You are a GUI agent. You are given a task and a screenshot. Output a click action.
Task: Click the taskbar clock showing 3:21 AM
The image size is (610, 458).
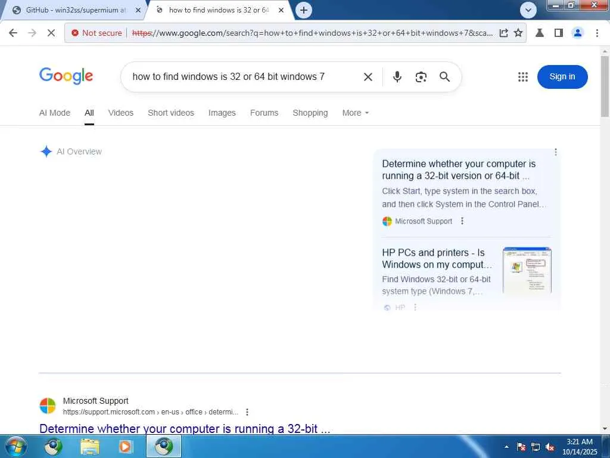(579, 447)
